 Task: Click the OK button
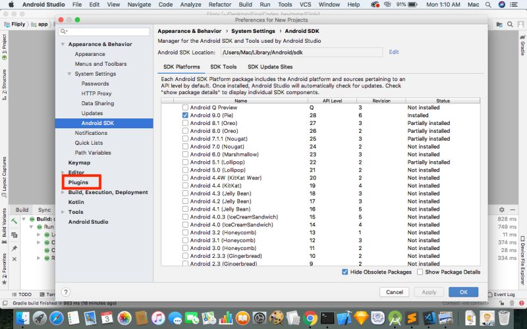pos(464,292)
